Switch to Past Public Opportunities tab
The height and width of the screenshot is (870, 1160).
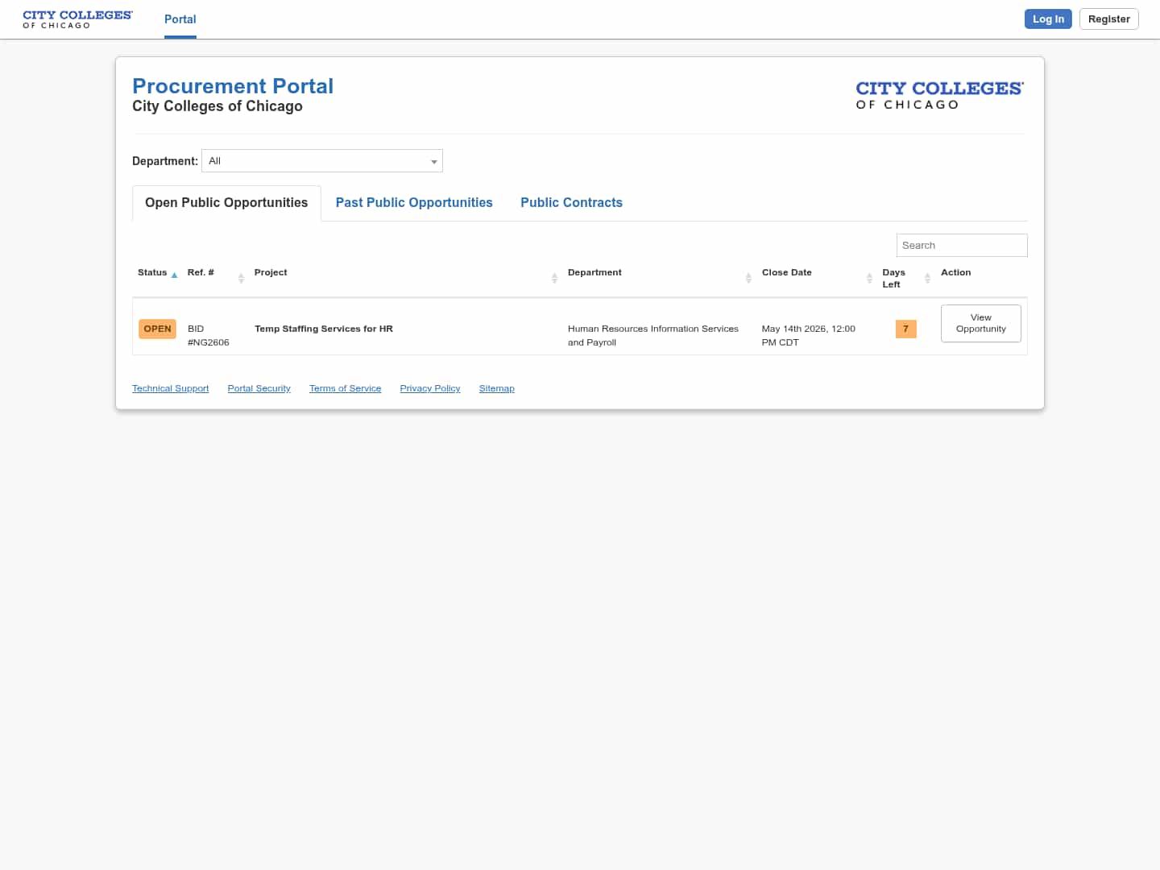pyautogui.click(x=414, y=203)
